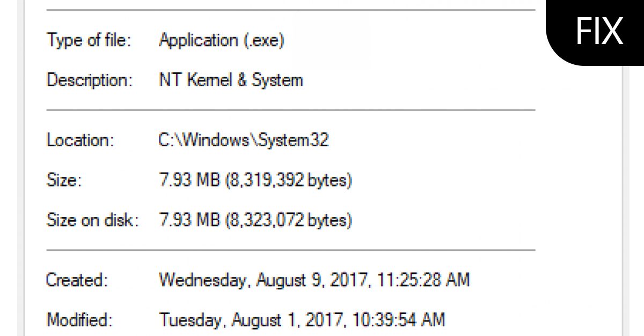644x336 pixels.
Task: Click the 'Size:' label
Action: 64,181
